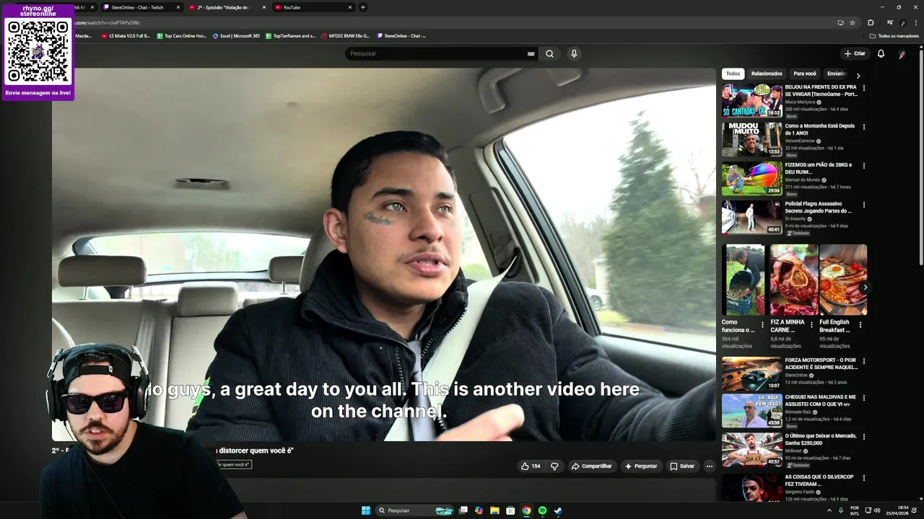Open Top Cars Online bookmark
This screenshot has height=519, width=924.
click(181, 35)
